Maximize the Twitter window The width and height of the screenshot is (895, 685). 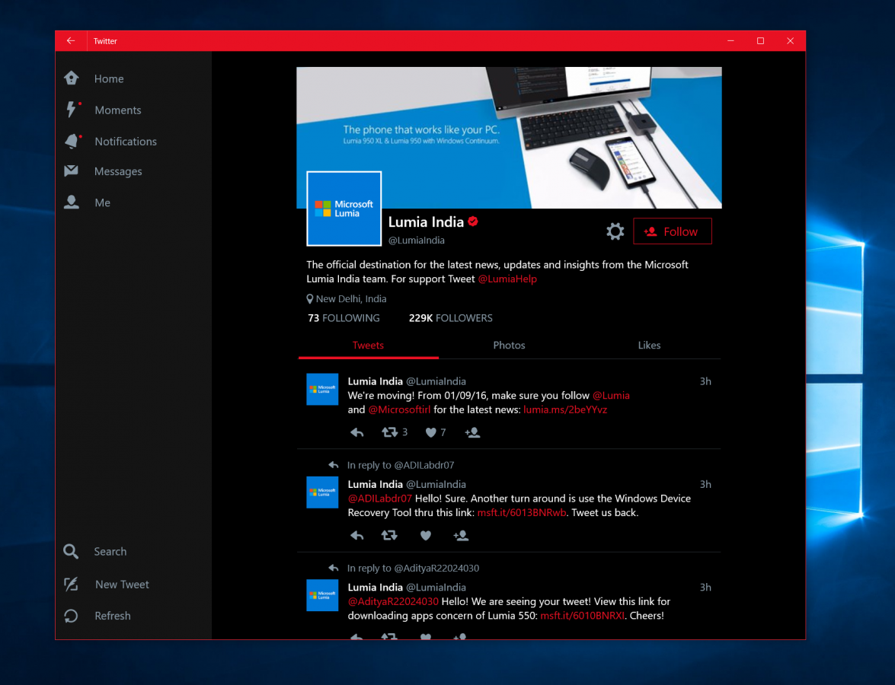(760, 40)
